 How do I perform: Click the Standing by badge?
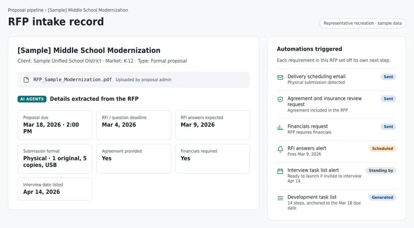[x=381, y=171]
